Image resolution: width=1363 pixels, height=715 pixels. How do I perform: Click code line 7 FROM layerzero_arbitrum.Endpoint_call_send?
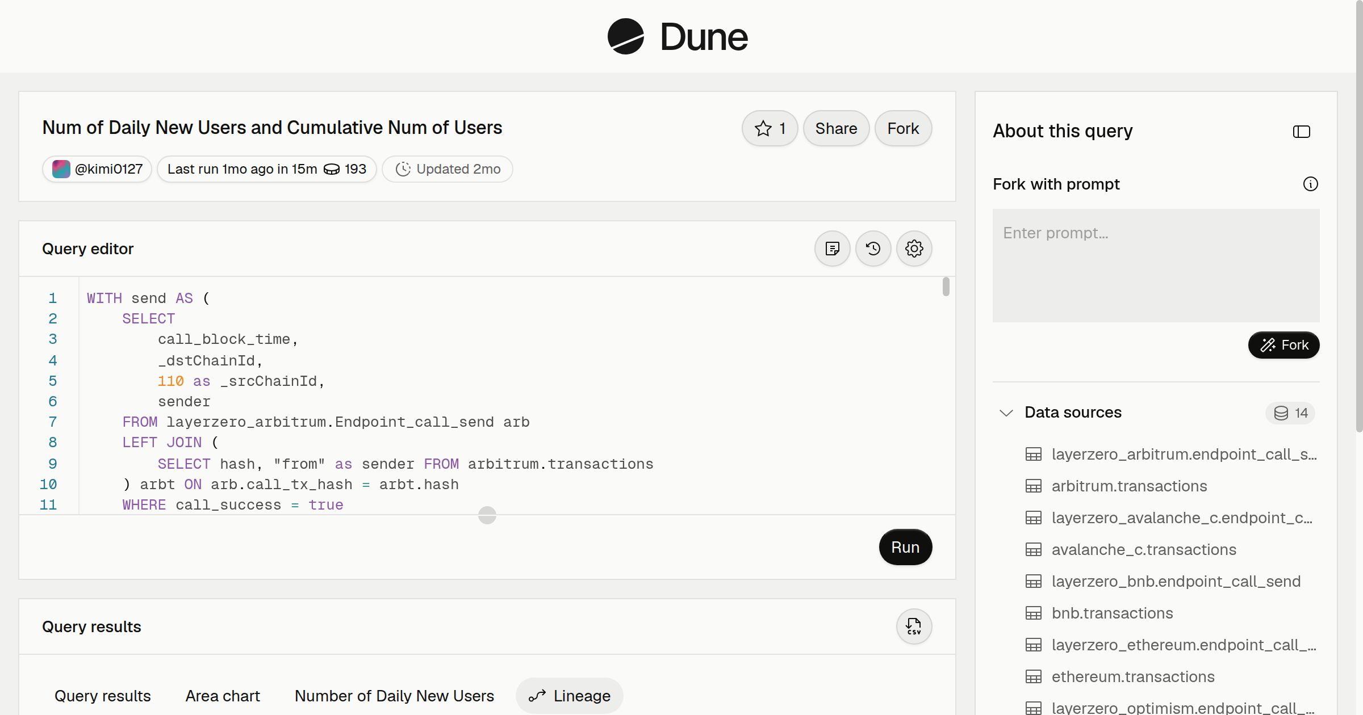click(326, 422)
